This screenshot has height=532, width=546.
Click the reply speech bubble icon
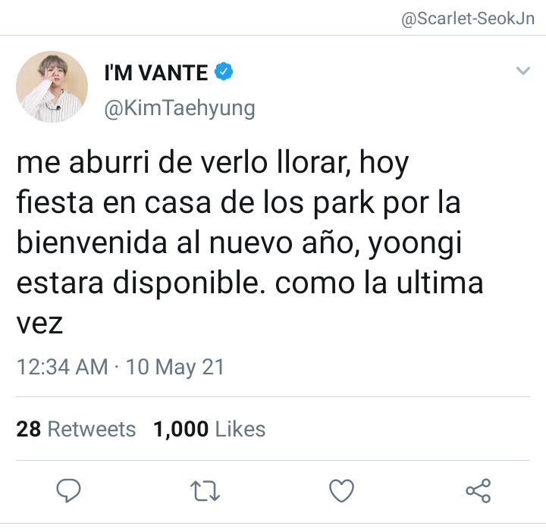coord(68,490)
